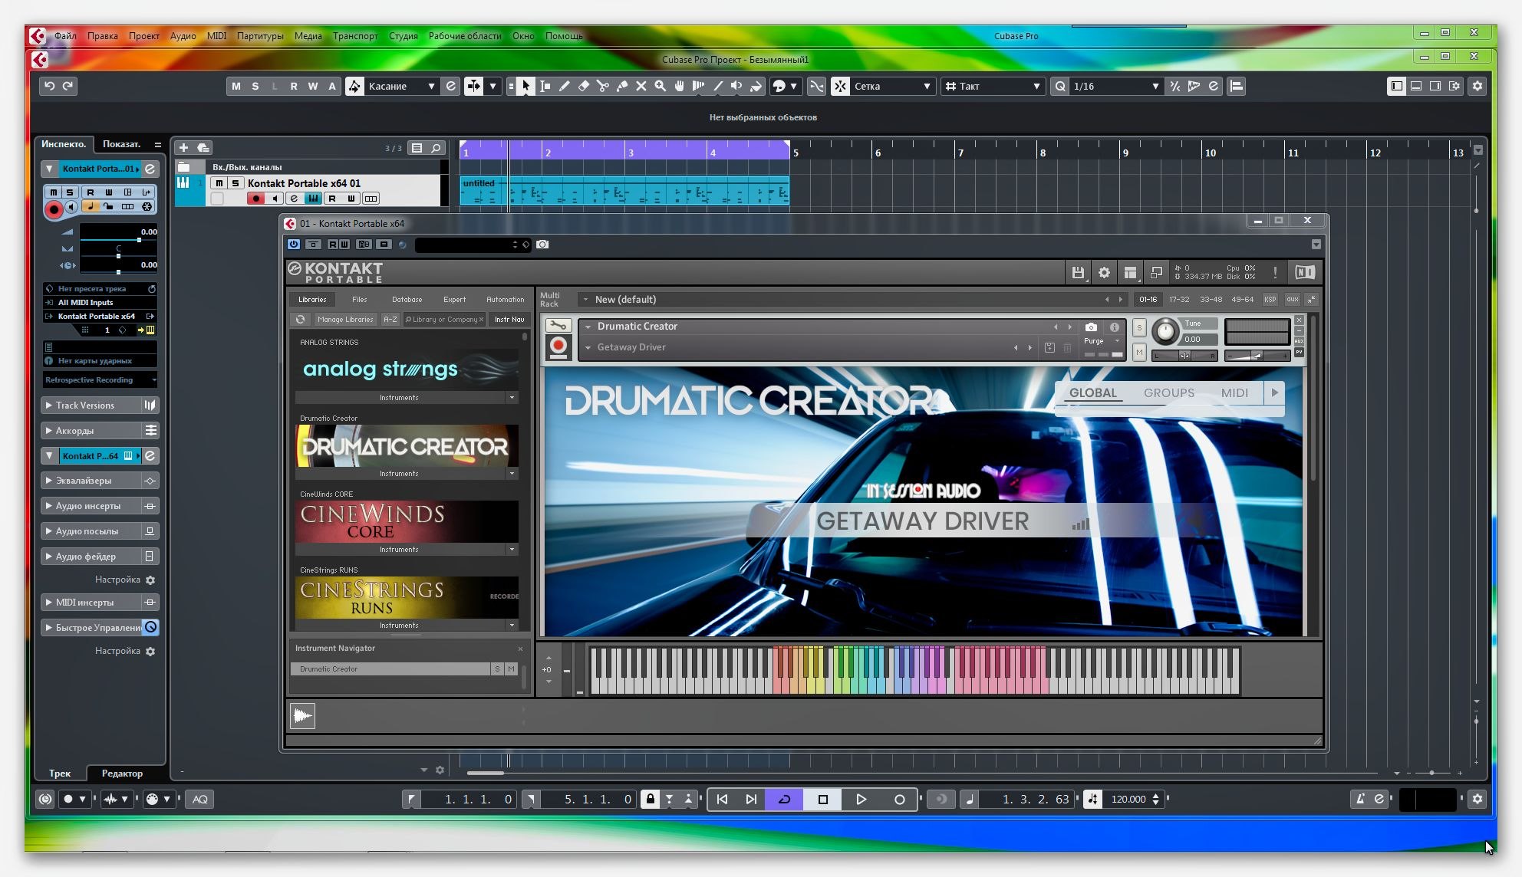Click the find tracks magnifier icon

click(x=436, y=147)
